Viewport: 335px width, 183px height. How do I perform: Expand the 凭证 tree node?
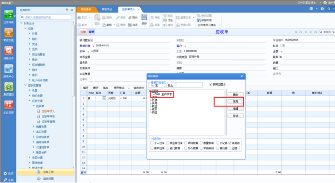[29, 44]
